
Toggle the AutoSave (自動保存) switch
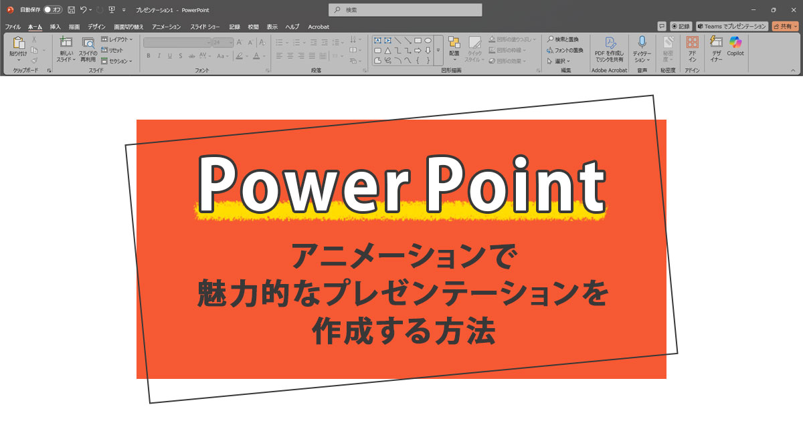tap(52, 10)
